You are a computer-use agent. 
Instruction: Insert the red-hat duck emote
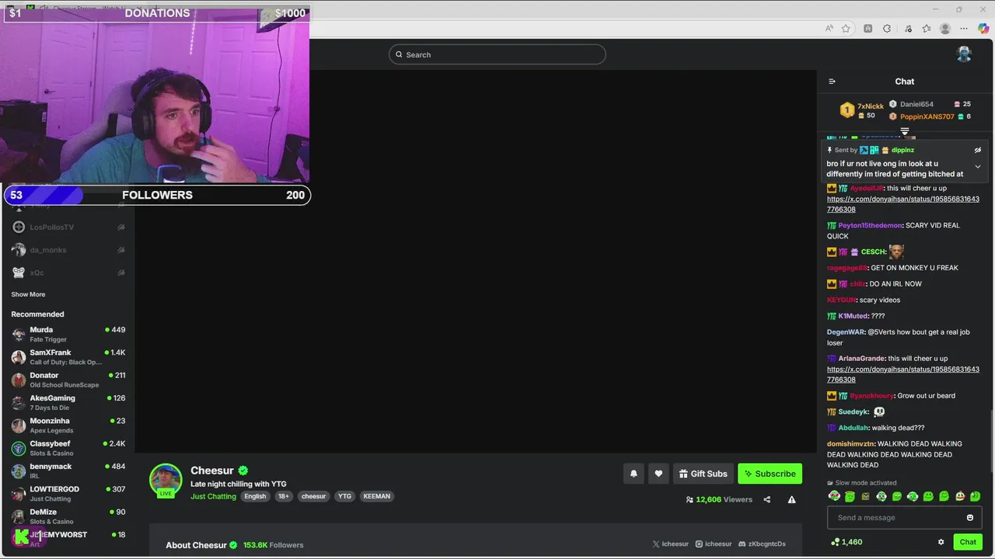960,496
